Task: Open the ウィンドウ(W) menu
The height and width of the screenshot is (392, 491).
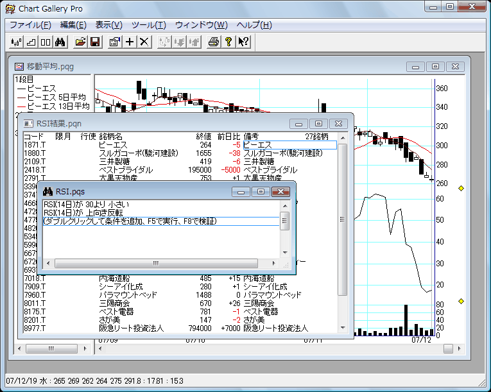Action: tap(201, 25)
